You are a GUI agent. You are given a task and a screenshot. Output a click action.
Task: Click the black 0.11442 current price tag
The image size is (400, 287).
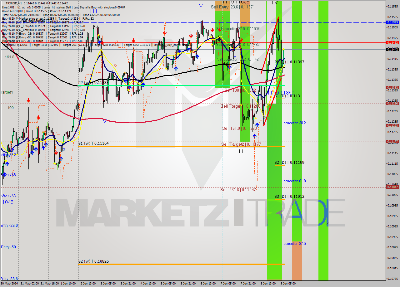(392, 49)
